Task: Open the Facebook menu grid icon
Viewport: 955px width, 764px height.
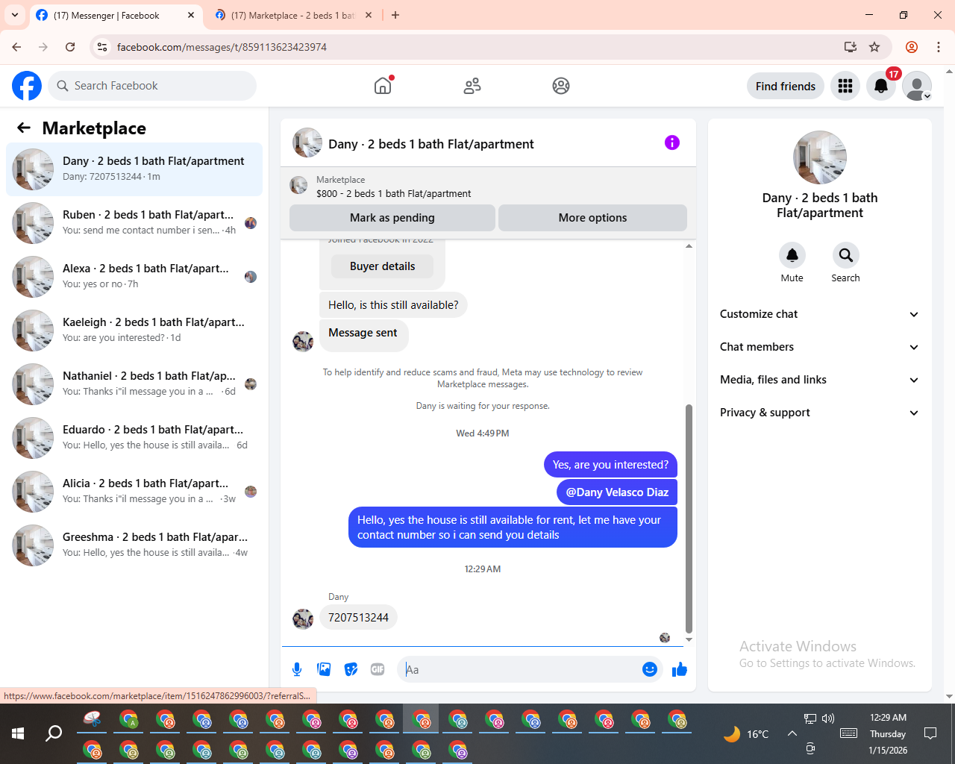Action: [845, 86]
